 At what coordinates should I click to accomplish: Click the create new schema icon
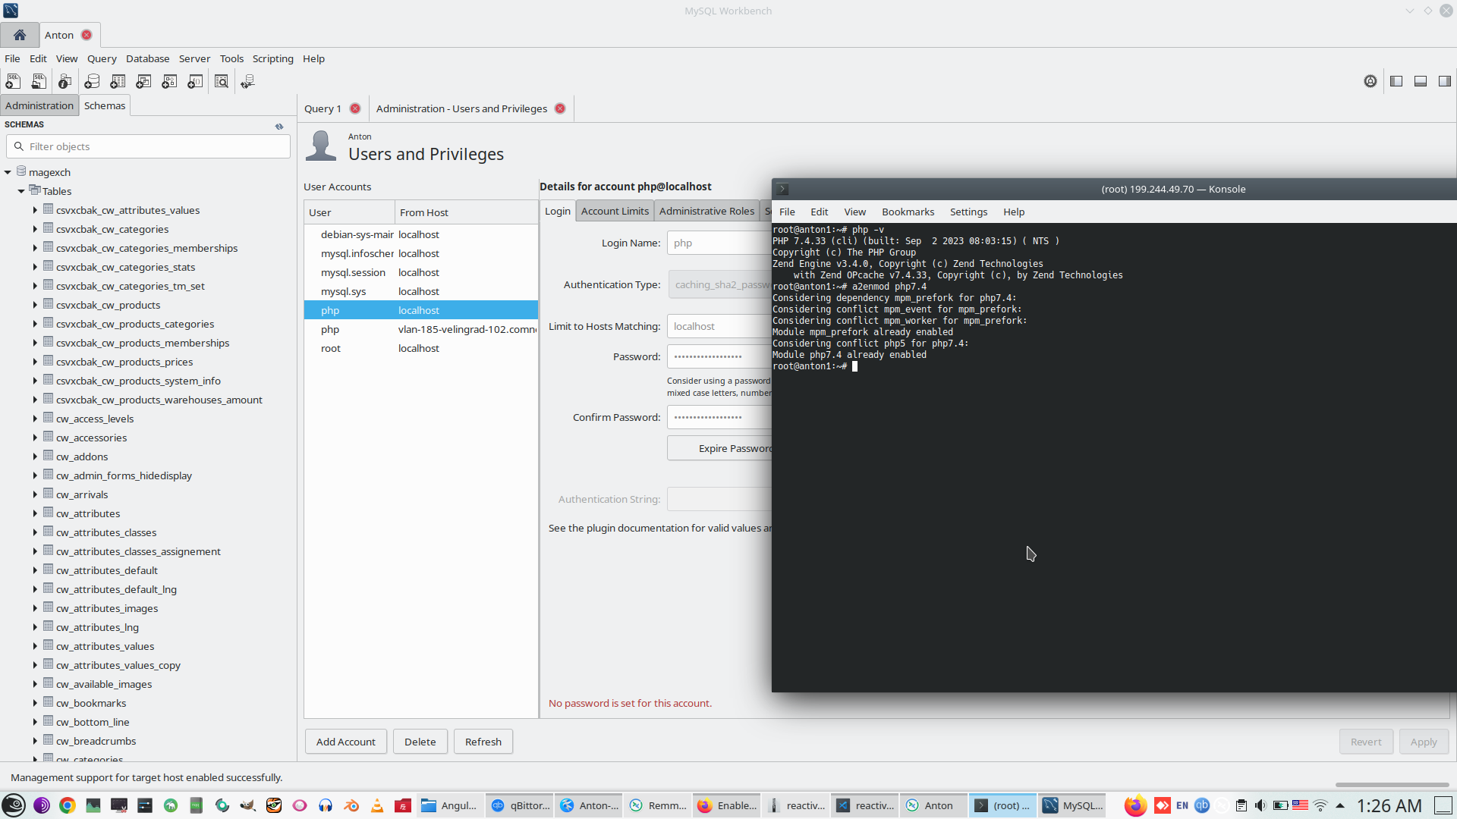(92, 81)
